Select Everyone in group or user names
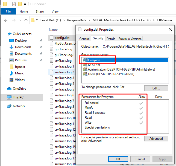This screenshot has height=166, width=176. pyautogui.click(x=125, y=60)
